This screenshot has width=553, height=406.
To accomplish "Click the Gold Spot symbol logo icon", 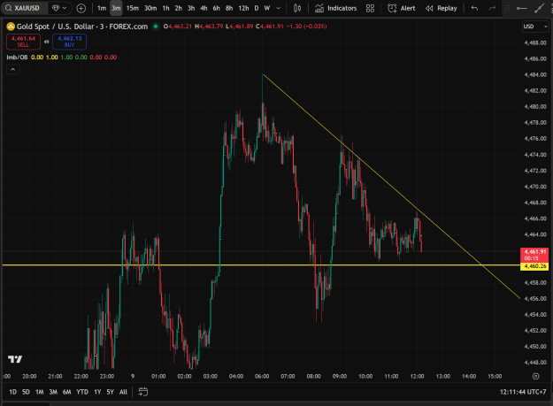I will point(11,27).
